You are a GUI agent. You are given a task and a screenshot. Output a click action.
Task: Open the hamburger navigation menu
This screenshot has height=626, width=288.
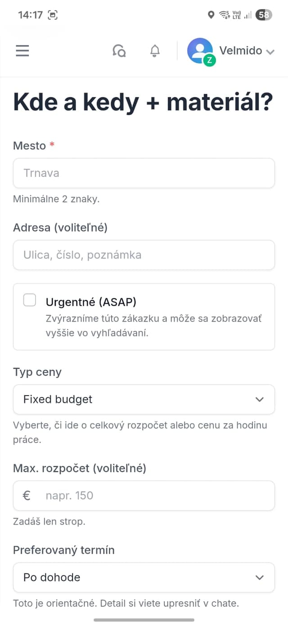pos(22,51)
